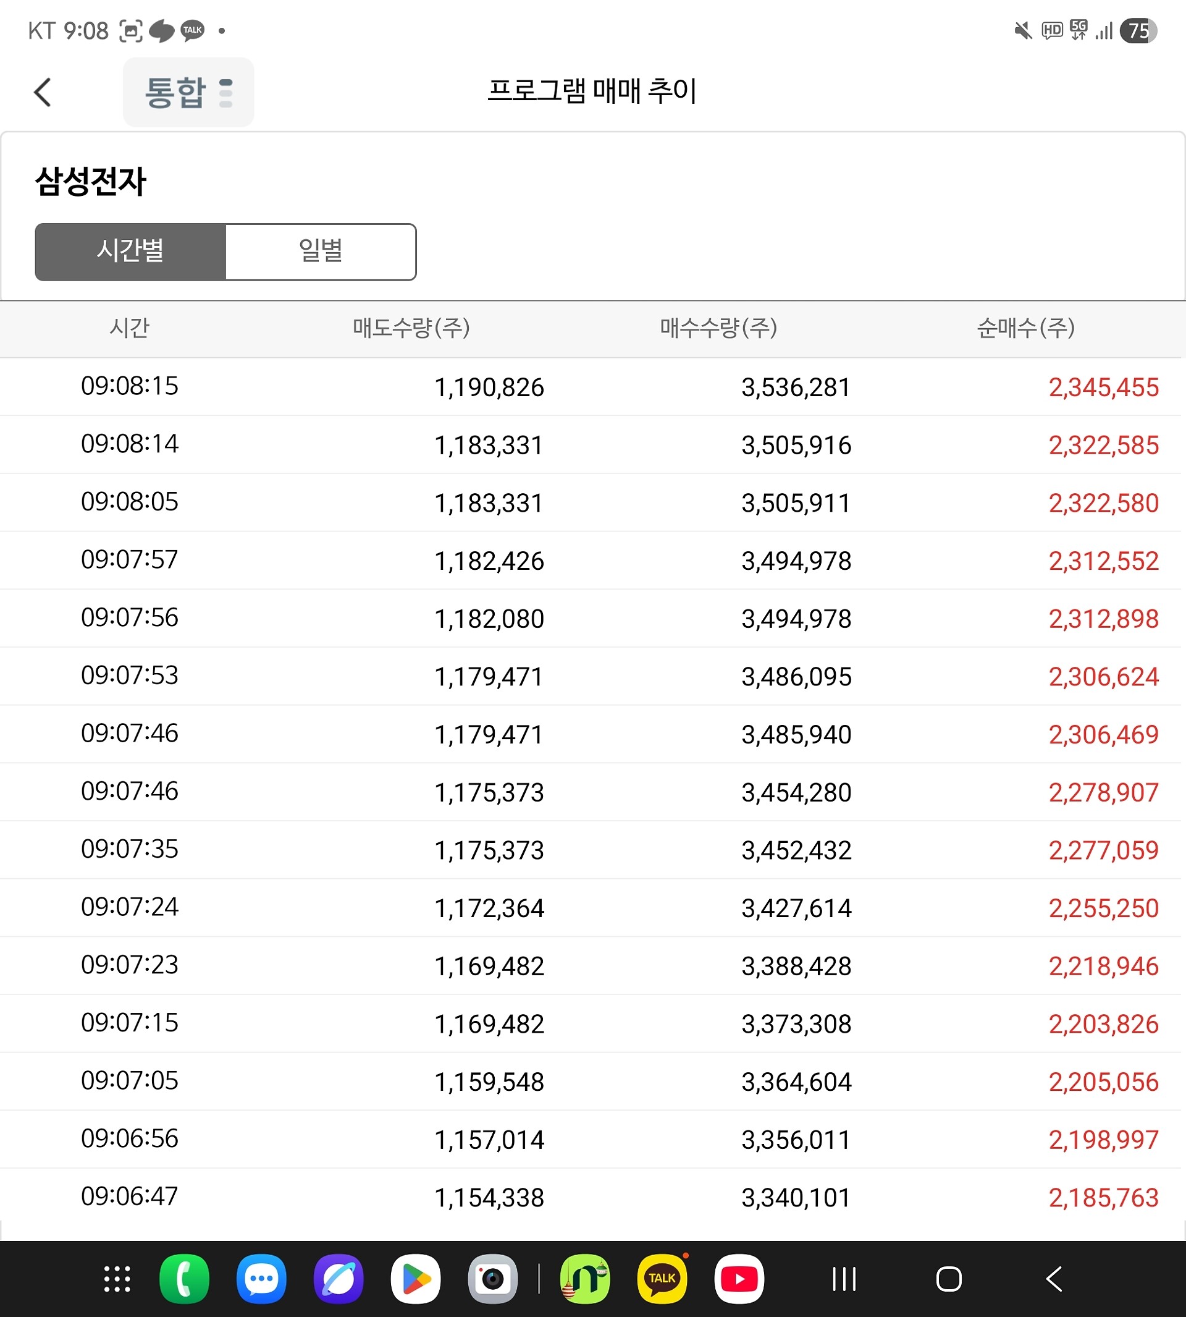Open KakaoTalk from the dock
1186x1317 pixels.
click(662, 1279)
